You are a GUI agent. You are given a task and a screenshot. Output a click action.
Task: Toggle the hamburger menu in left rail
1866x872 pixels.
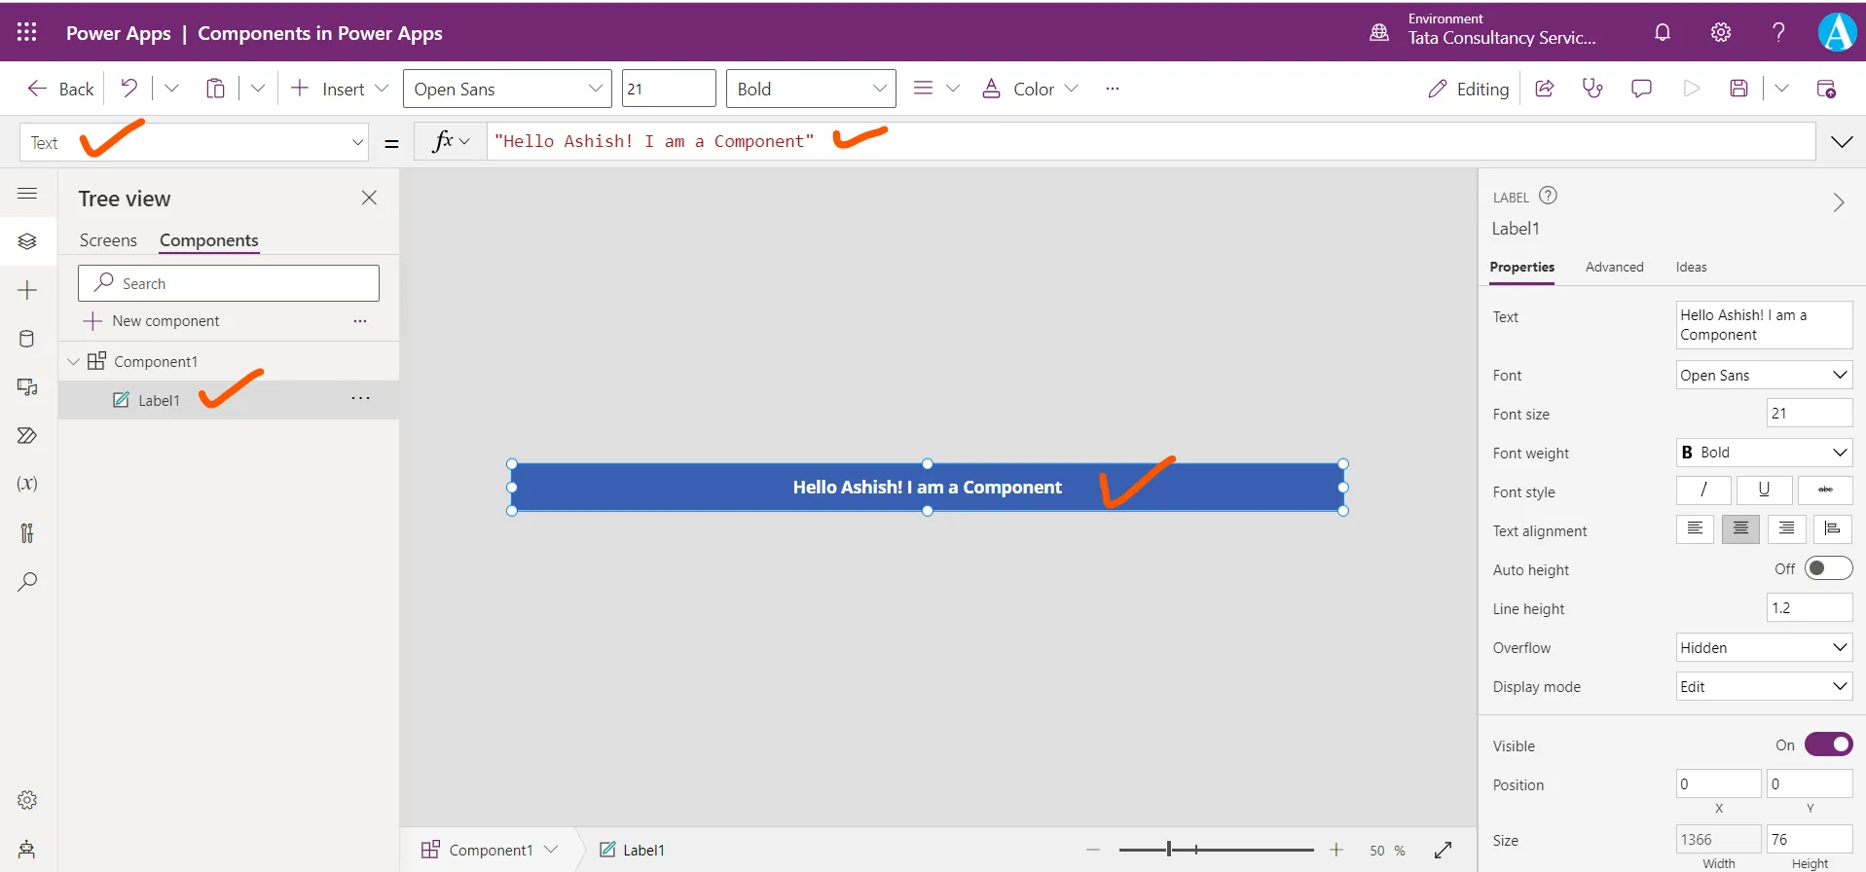[27, 193]
